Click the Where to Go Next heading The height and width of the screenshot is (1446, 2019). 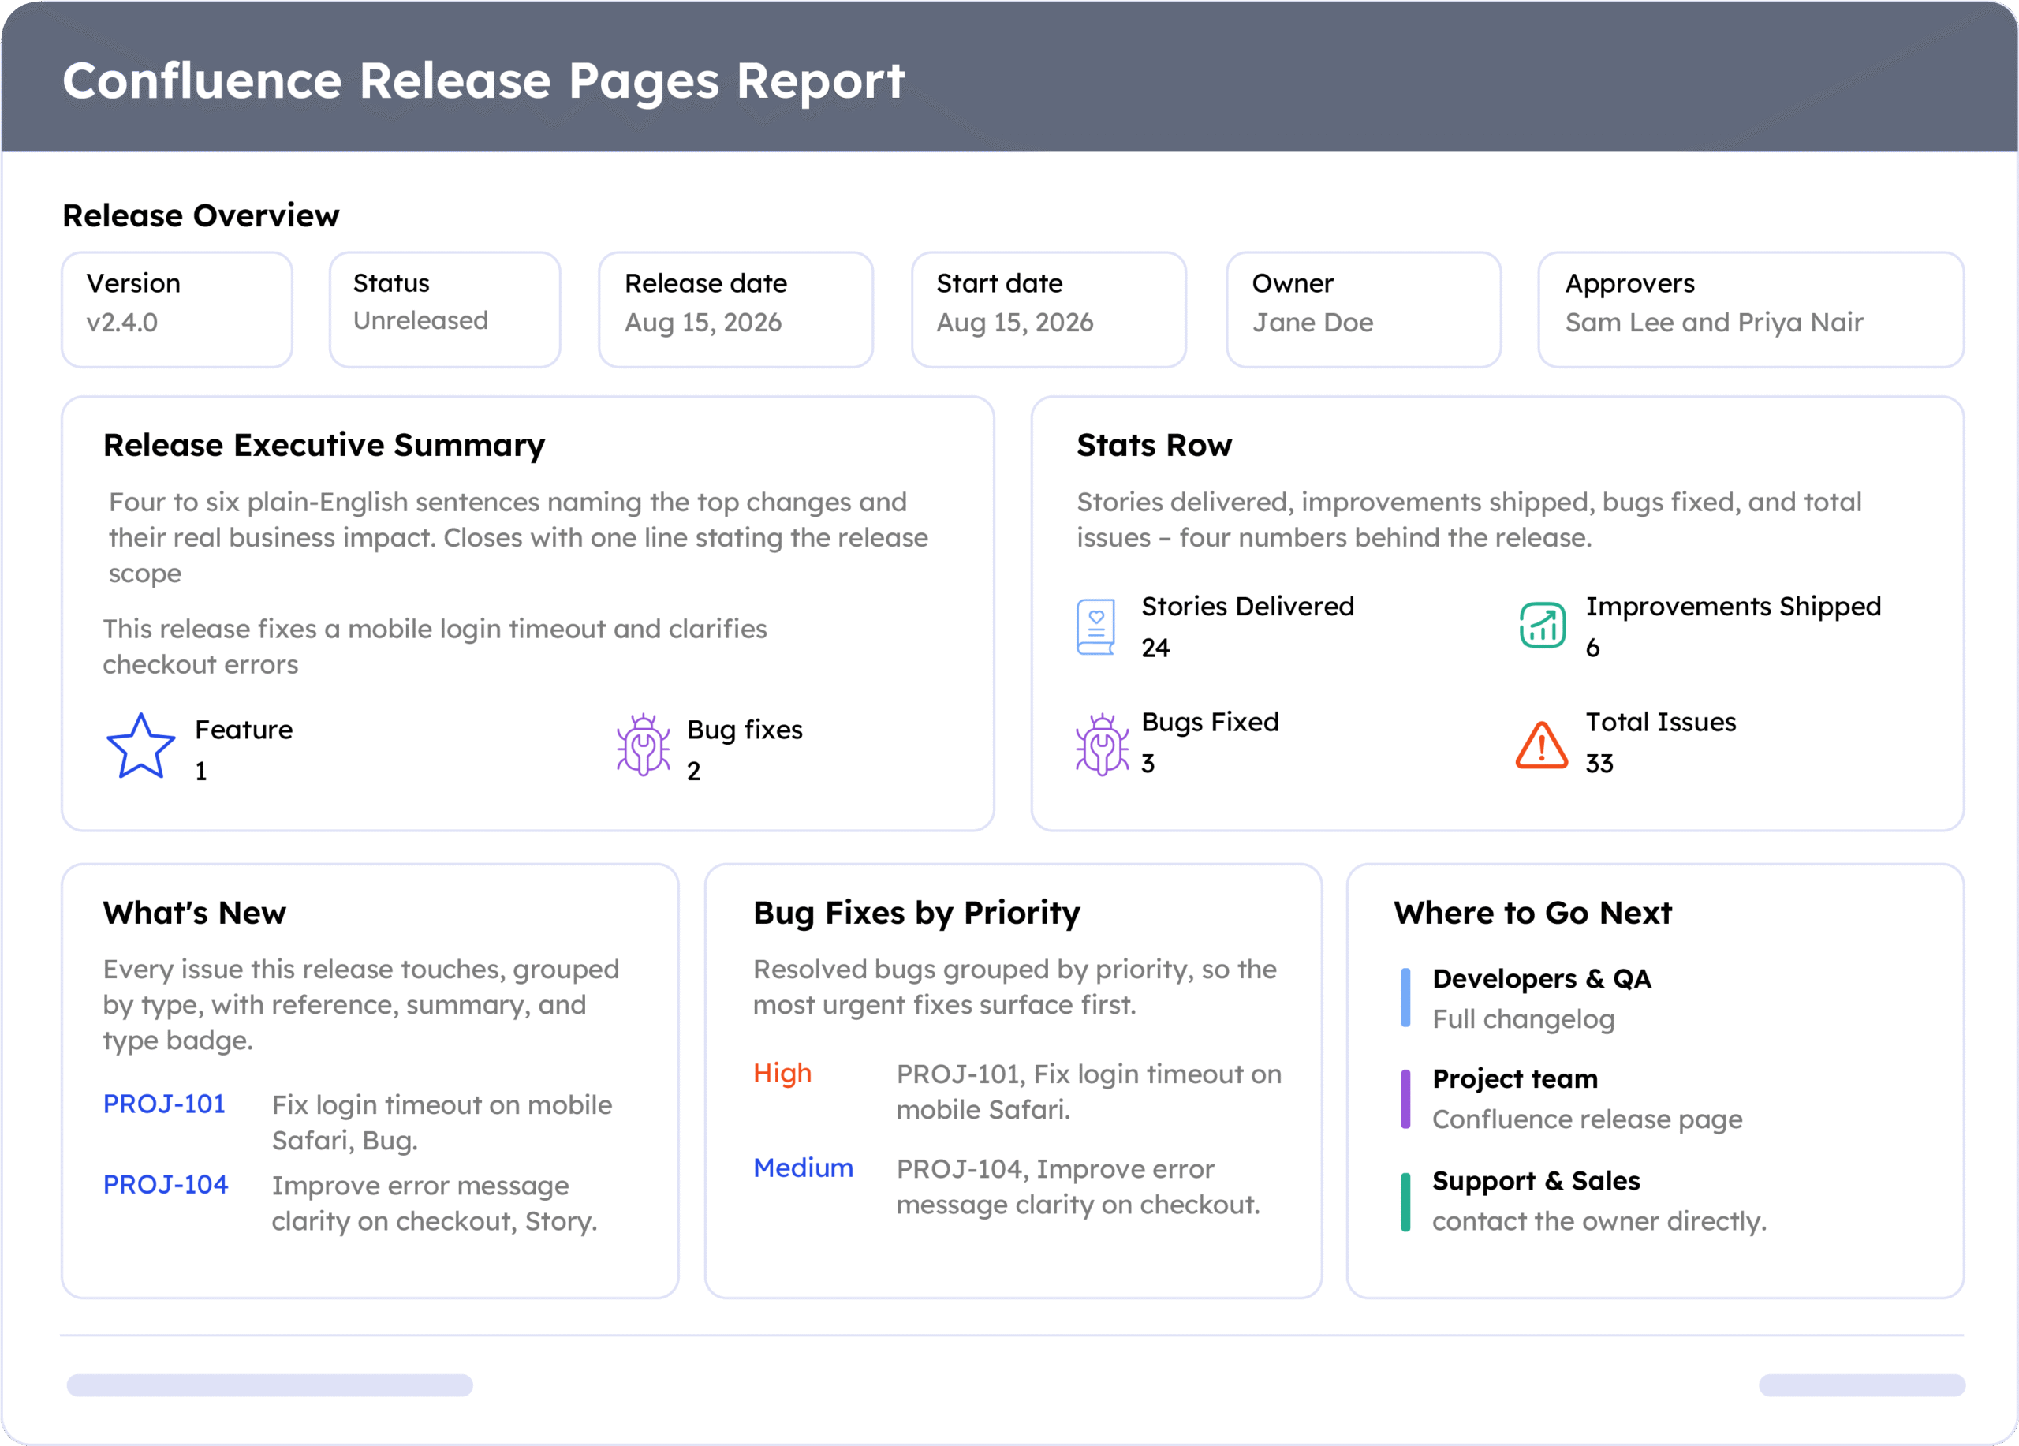tap(1533, 914)
